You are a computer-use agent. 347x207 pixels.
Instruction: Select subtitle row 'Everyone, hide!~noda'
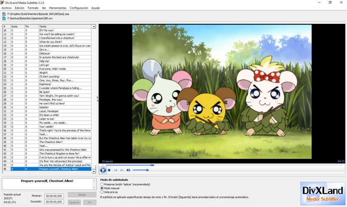click(47, 69)
